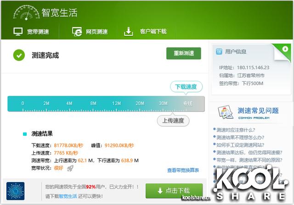The width and height of the screenshot is (294, 205).
Task: Click the green checkmark completion icon
Action: click(x=19, y=55)
